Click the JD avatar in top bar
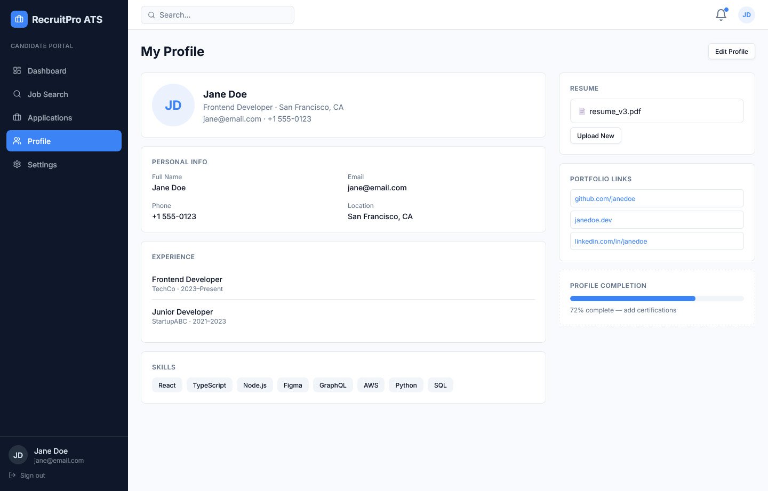 click(746, 15)
